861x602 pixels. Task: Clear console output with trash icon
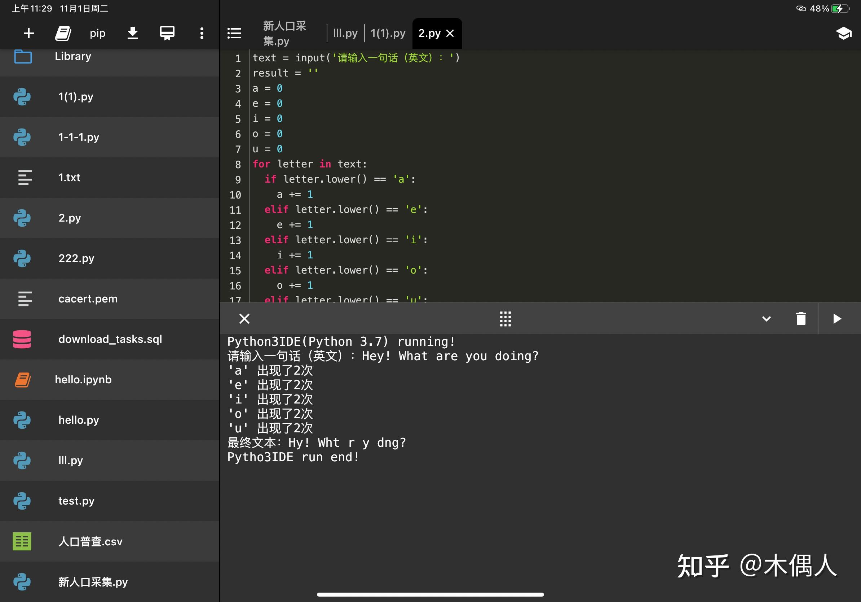(x=801, y=319)
